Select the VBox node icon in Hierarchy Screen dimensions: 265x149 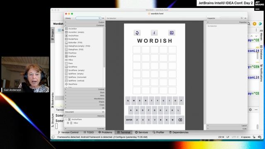click(x=71, y=123)
